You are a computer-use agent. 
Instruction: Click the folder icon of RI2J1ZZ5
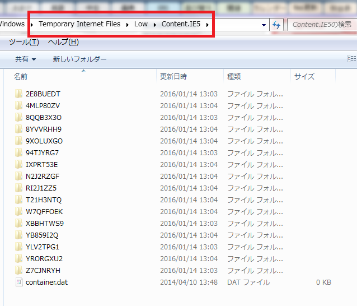point(18,188)
